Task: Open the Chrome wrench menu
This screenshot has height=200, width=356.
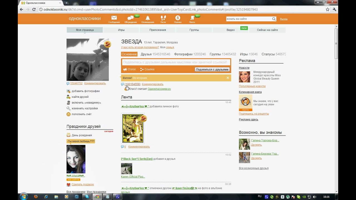Action: [x=334, y=9]
